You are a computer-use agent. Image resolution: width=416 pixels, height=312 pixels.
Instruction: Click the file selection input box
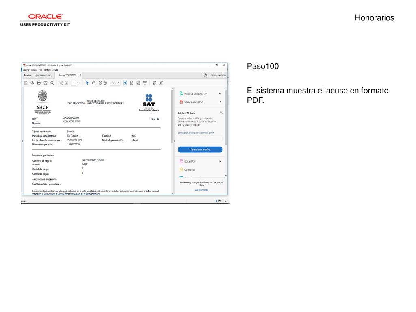(200, 138)
